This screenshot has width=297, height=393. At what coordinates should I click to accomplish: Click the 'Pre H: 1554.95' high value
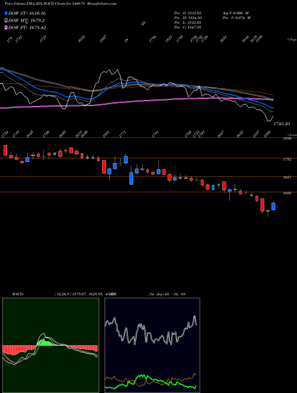(x=188, y=18)
